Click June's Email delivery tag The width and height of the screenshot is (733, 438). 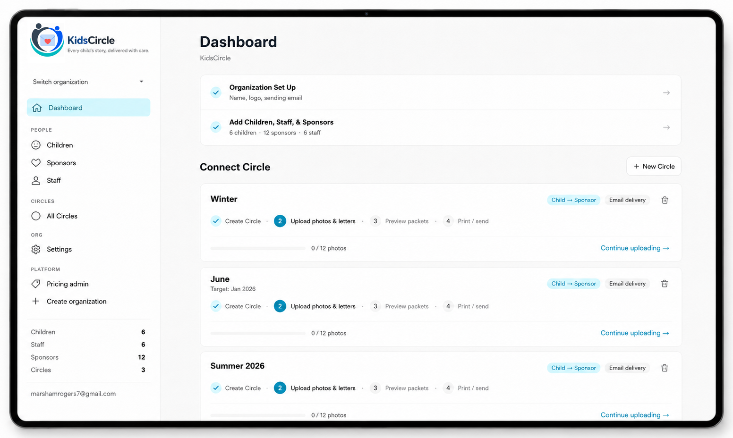point(627,284)
